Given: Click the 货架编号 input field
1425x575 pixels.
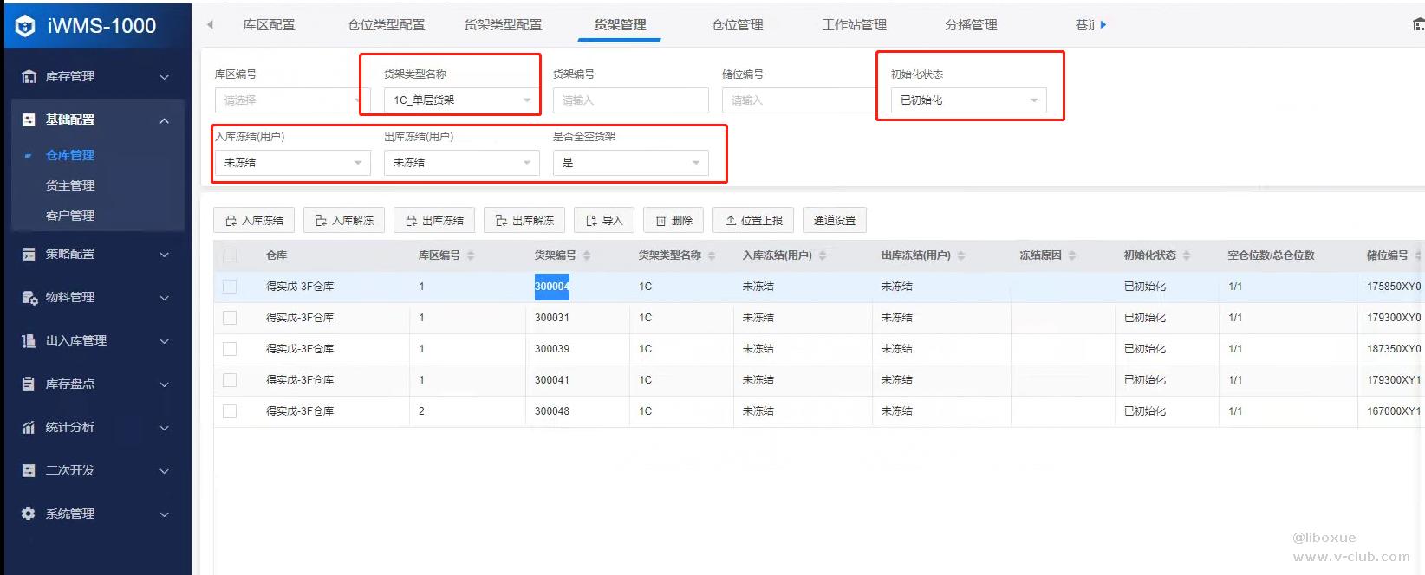Looking at the screenshot, I should (630, 100).
